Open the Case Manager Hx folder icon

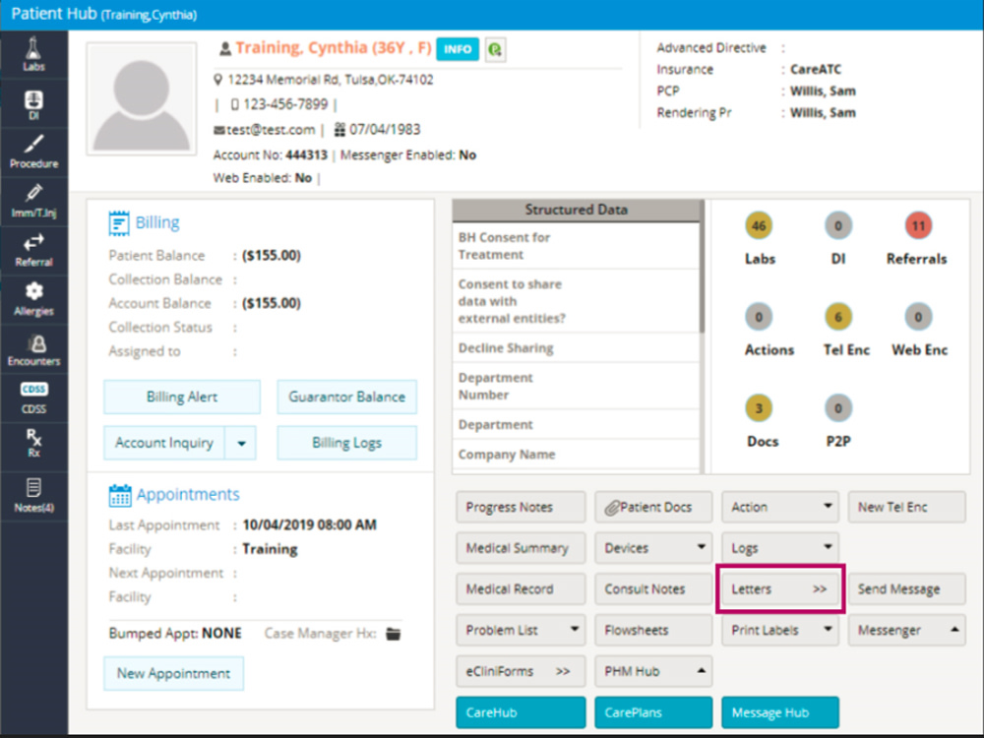394,634
